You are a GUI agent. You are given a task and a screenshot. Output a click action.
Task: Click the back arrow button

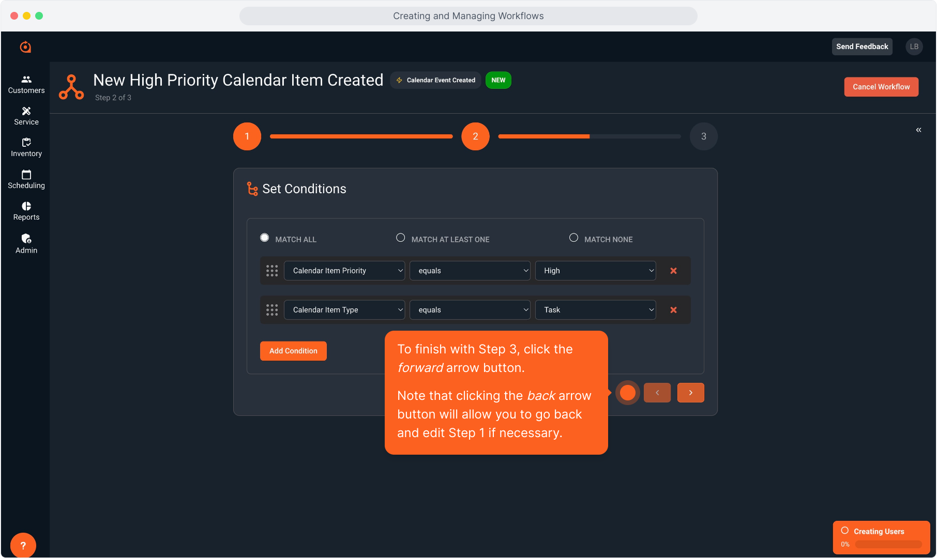click(657, 393)
